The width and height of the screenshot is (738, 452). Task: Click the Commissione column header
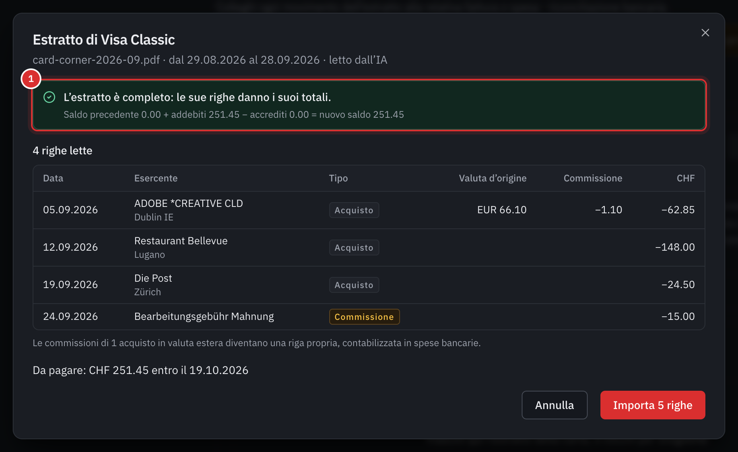click(x=593, y=178)
